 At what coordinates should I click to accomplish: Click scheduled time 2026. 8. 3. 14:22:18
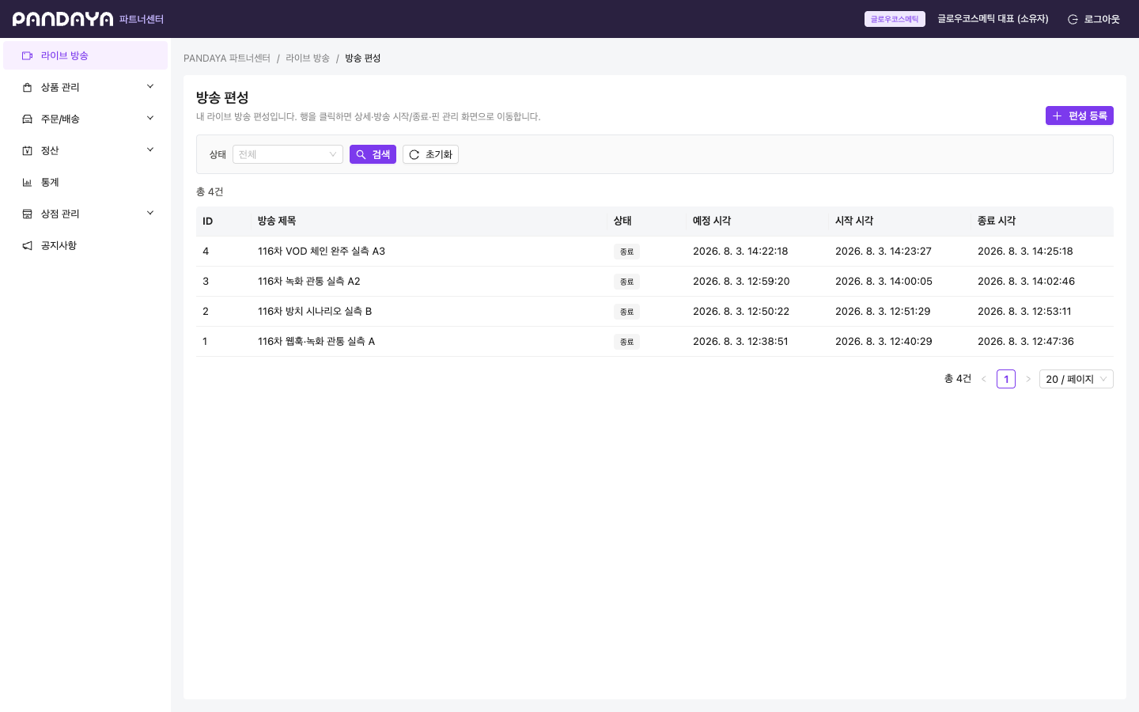point(740,252)
